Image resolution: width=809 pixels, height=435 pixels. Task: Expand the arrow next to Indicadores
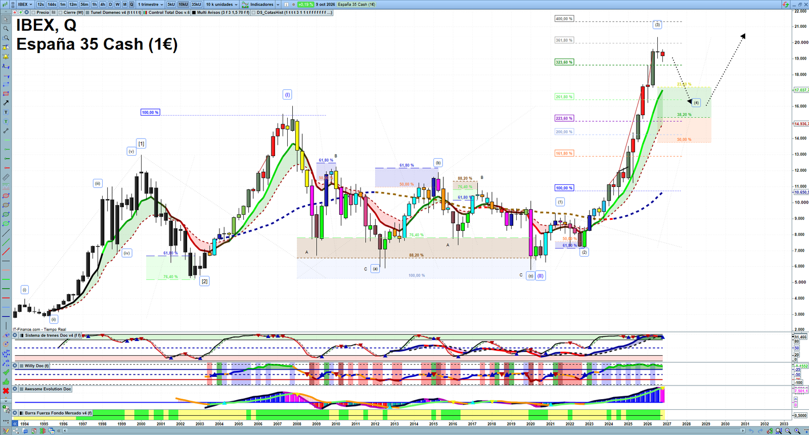coord(278,4)
